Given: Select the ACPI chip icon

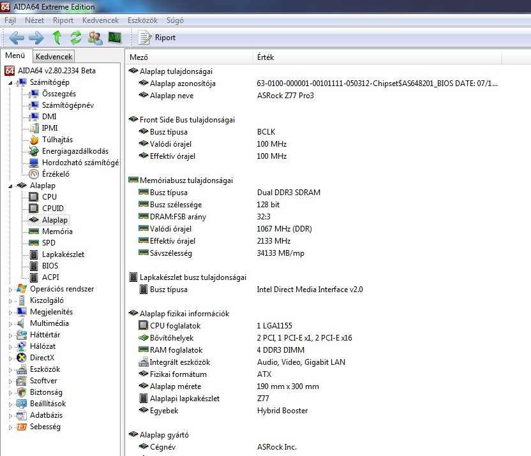Looking at the screenshot, I should (x=34, y=277).
